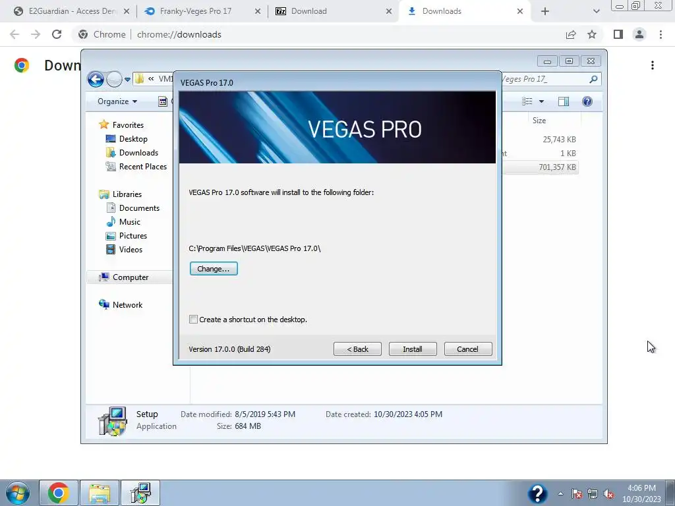
Task: Click the Install button in the VEGAS Pro installer
Action: [x=413, y=349]
